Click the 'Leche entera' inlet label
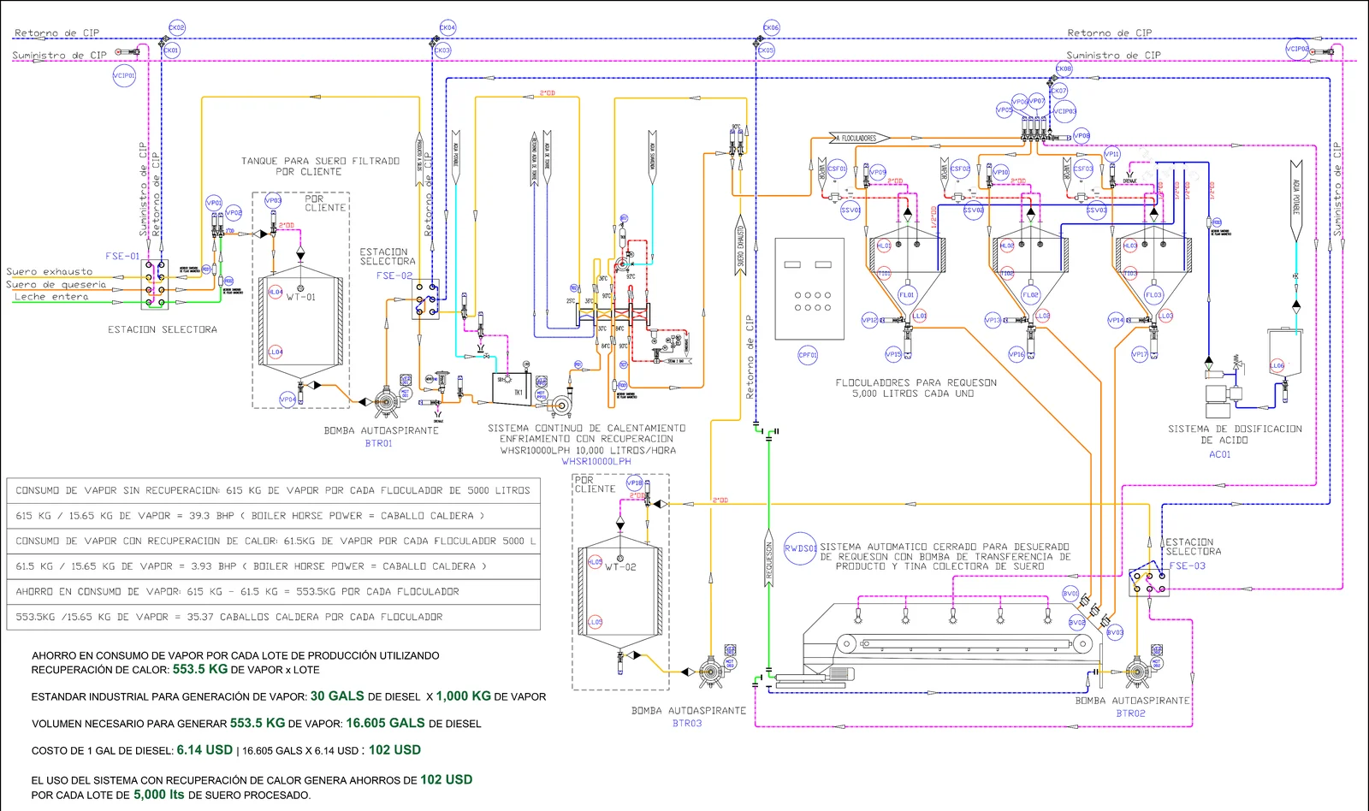The image size is (1369, 811). pos(51,297)
